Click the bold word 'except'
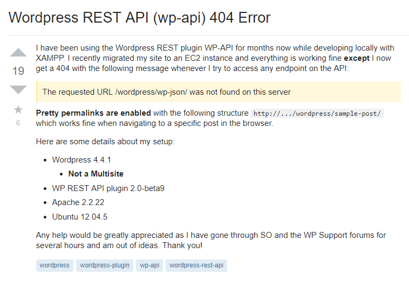 357,58
